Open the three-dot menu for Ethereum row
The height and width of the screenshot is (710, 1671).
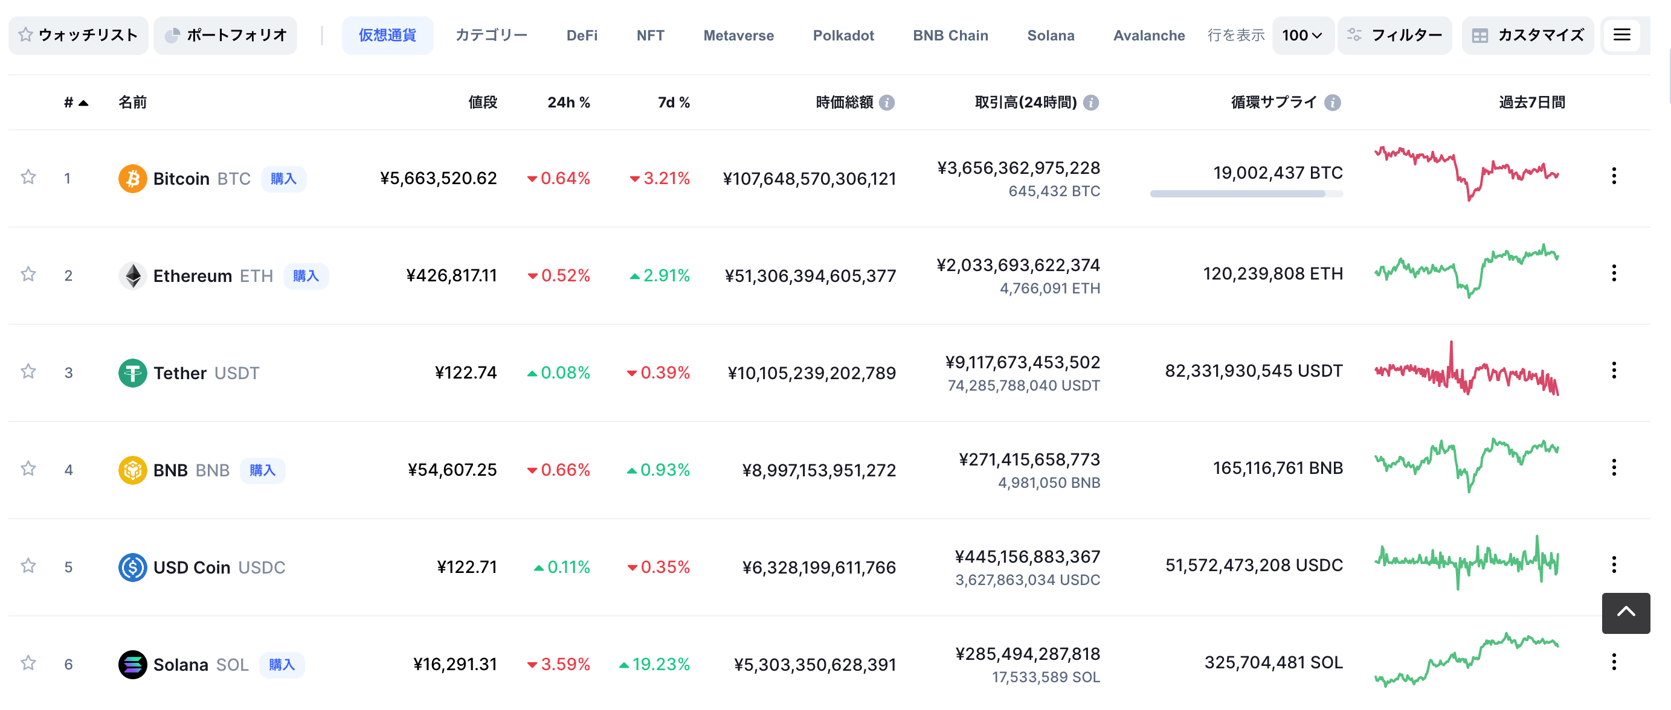[1614, 273]
